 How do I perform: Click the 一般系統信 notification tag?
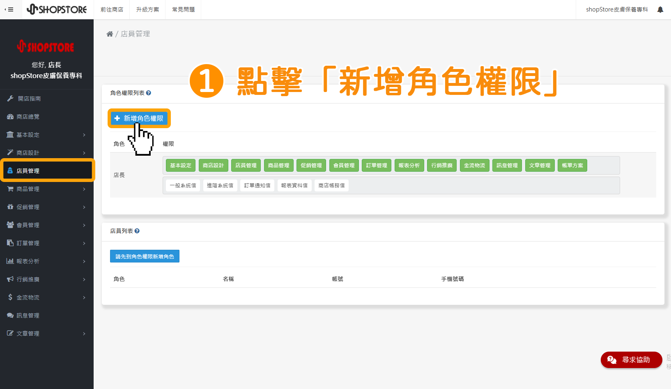point(183,186)
